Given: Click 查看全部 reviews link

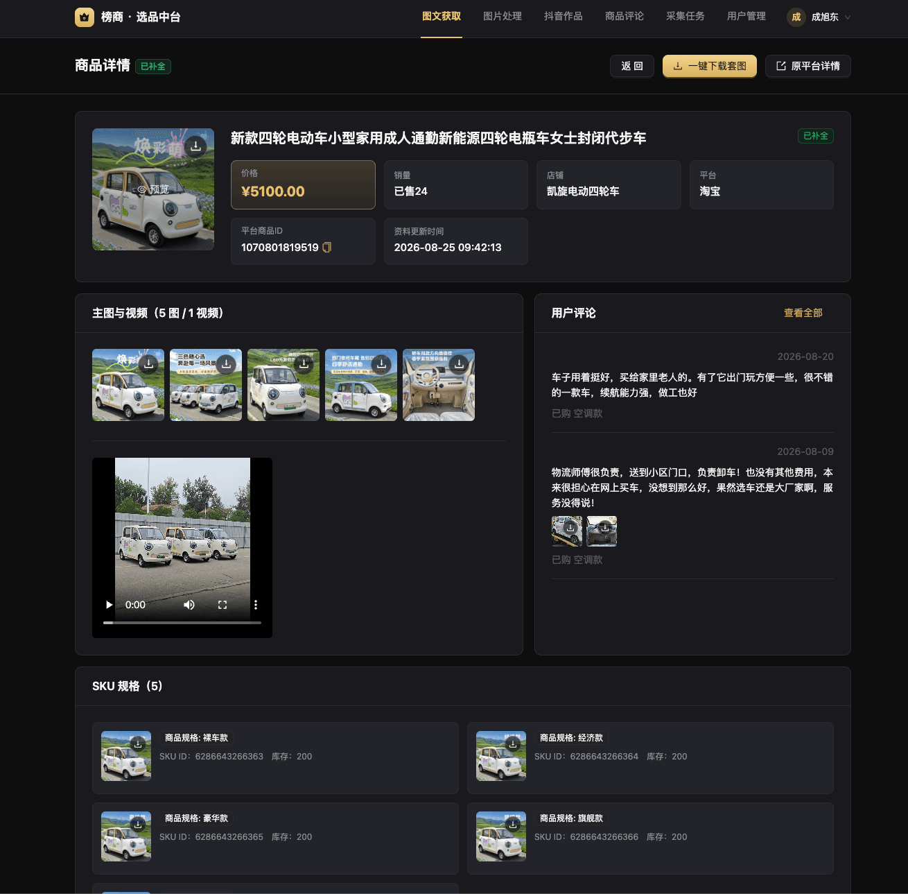Looking at the screenshot, I should [x=803, y=313].
